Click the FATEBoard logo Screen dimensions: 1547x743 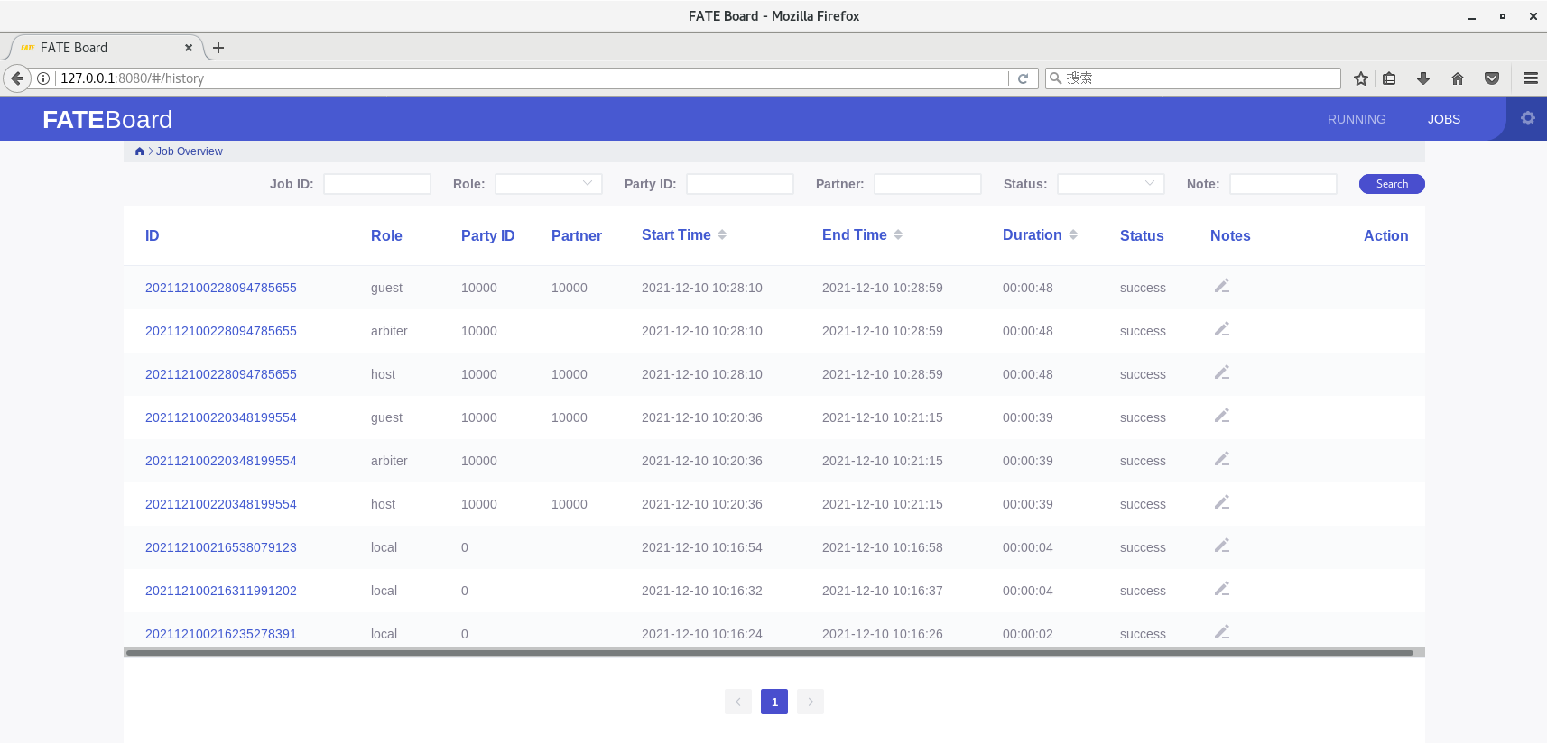107,119
